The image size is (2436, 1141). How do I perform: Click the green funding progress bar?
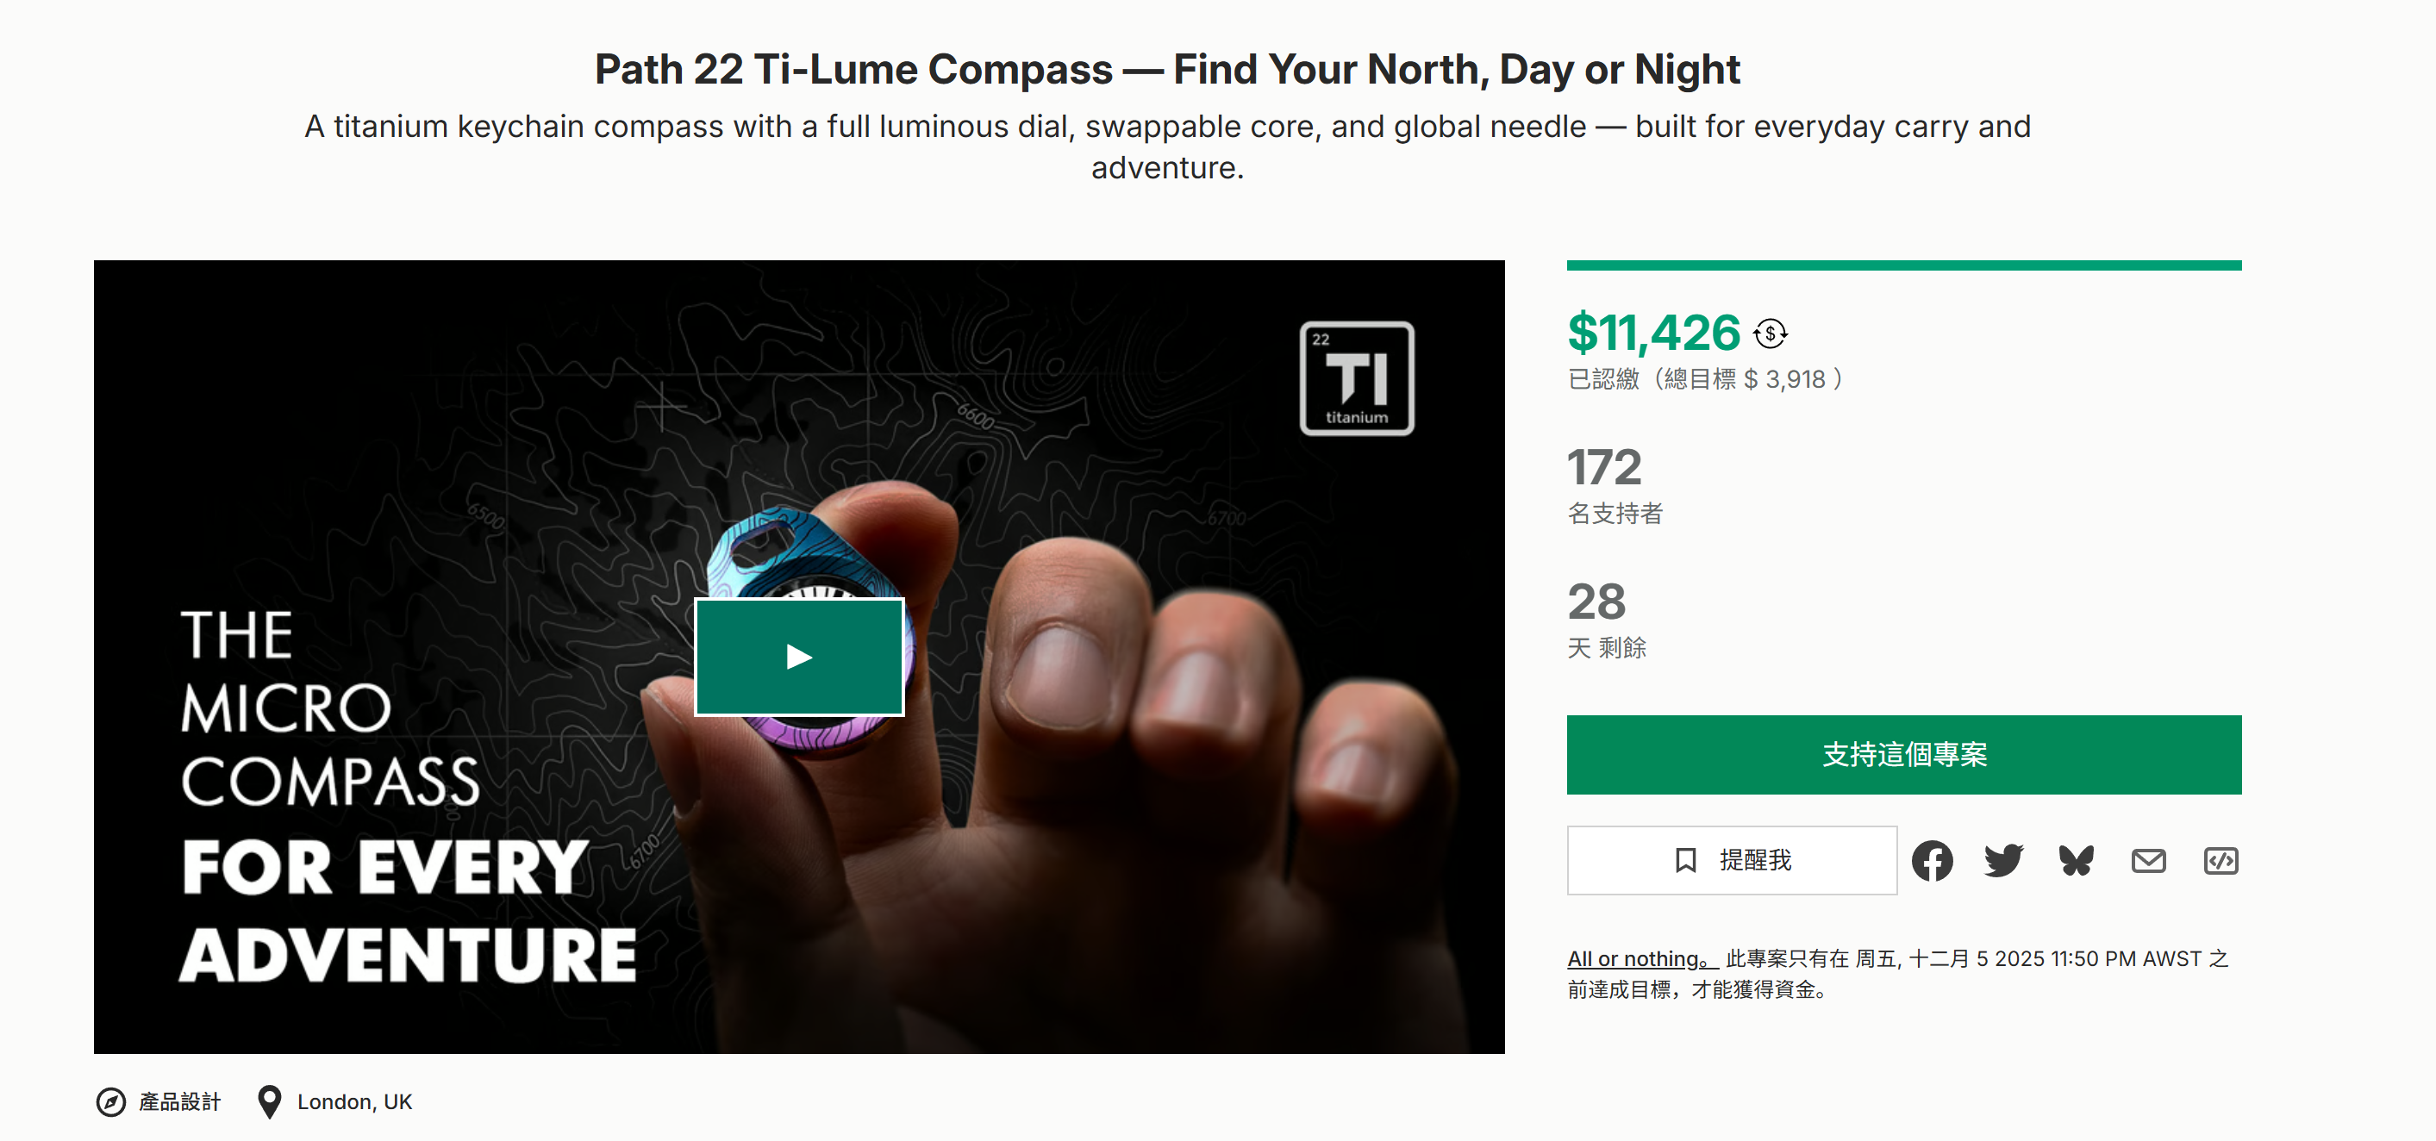click(x=1903, y=265)
